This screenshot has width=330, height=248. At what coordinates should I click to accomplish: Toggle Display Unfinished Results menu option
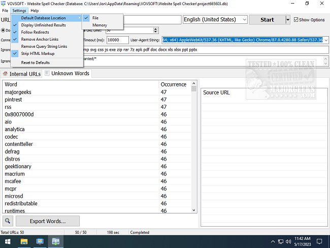47,25
